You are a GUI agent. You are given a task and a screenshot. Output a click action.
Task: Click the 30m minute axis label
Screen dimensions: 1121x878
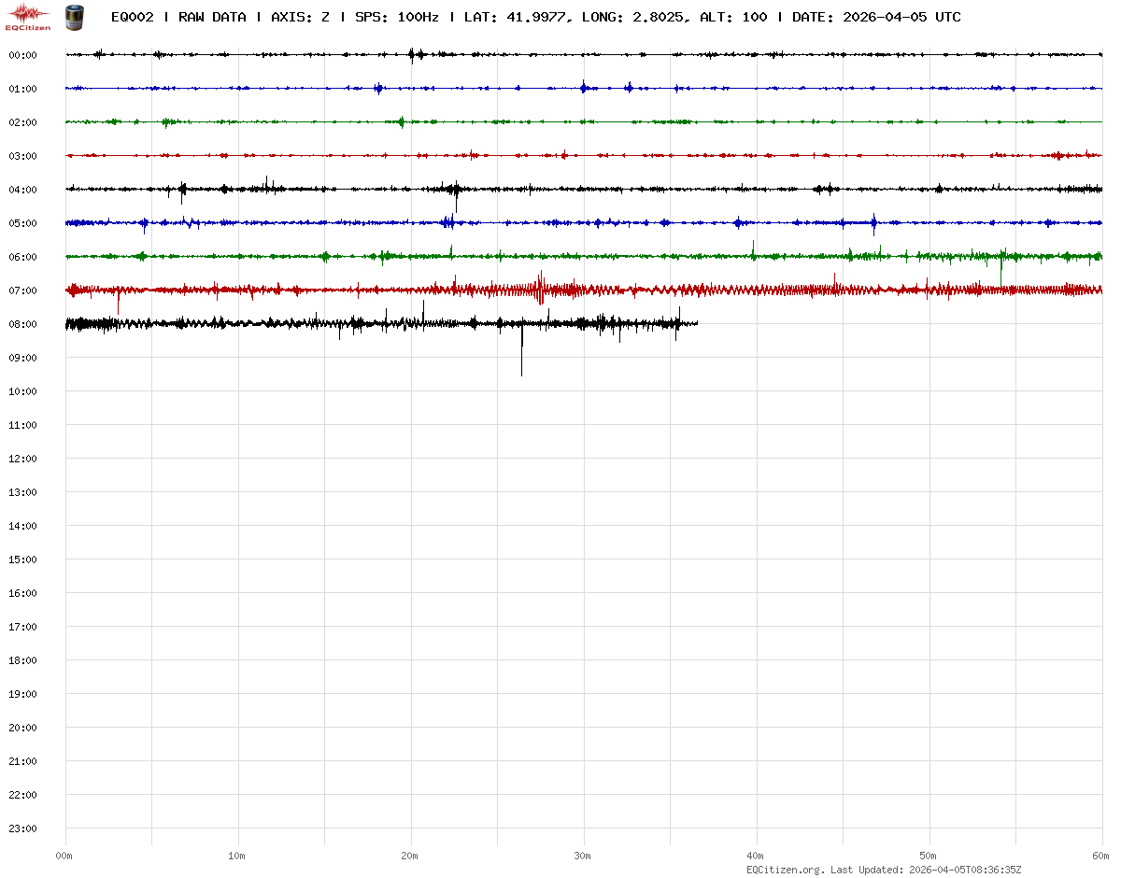[x=583, y=856]
